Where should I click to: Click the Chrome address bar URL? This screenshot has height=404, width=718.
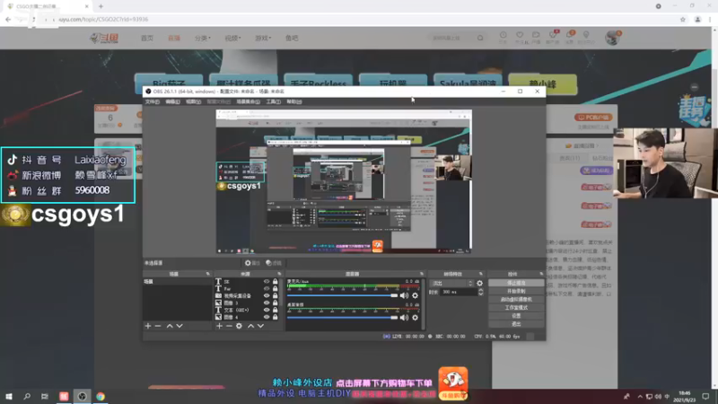point(103,19)
